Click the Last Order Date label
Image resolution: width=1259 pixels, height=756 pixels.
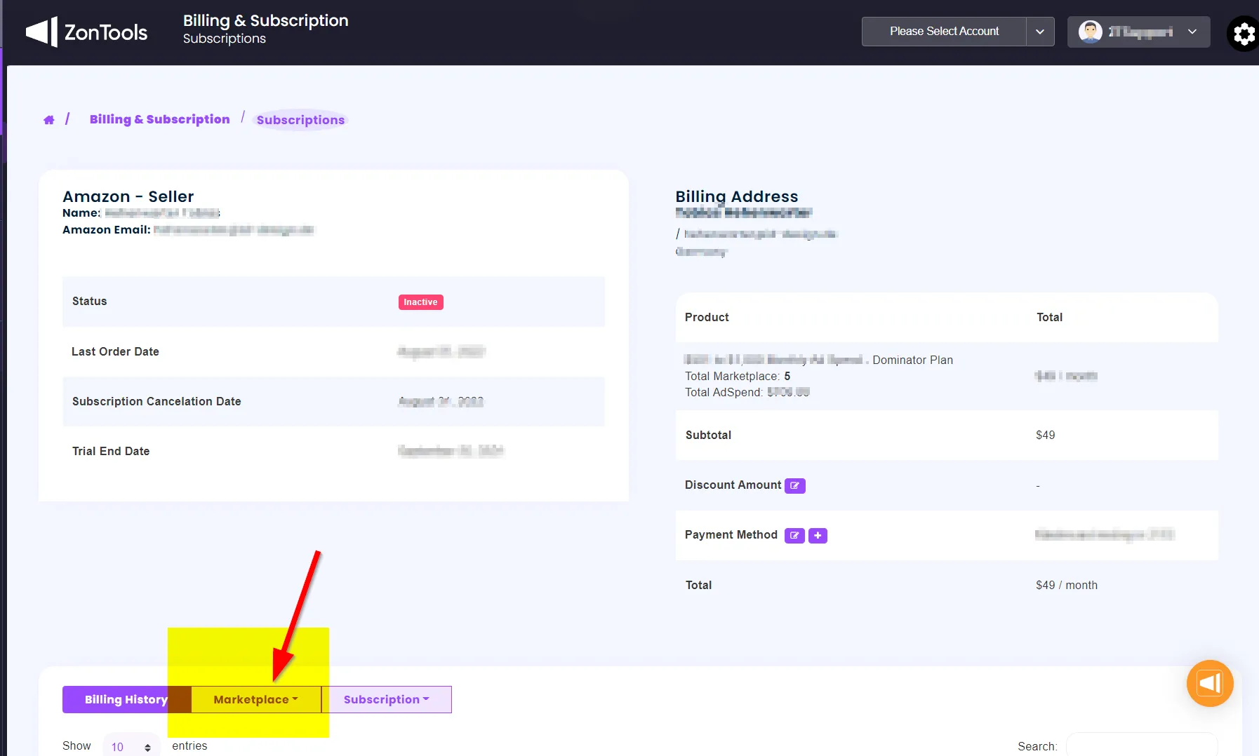coord(115,351)
